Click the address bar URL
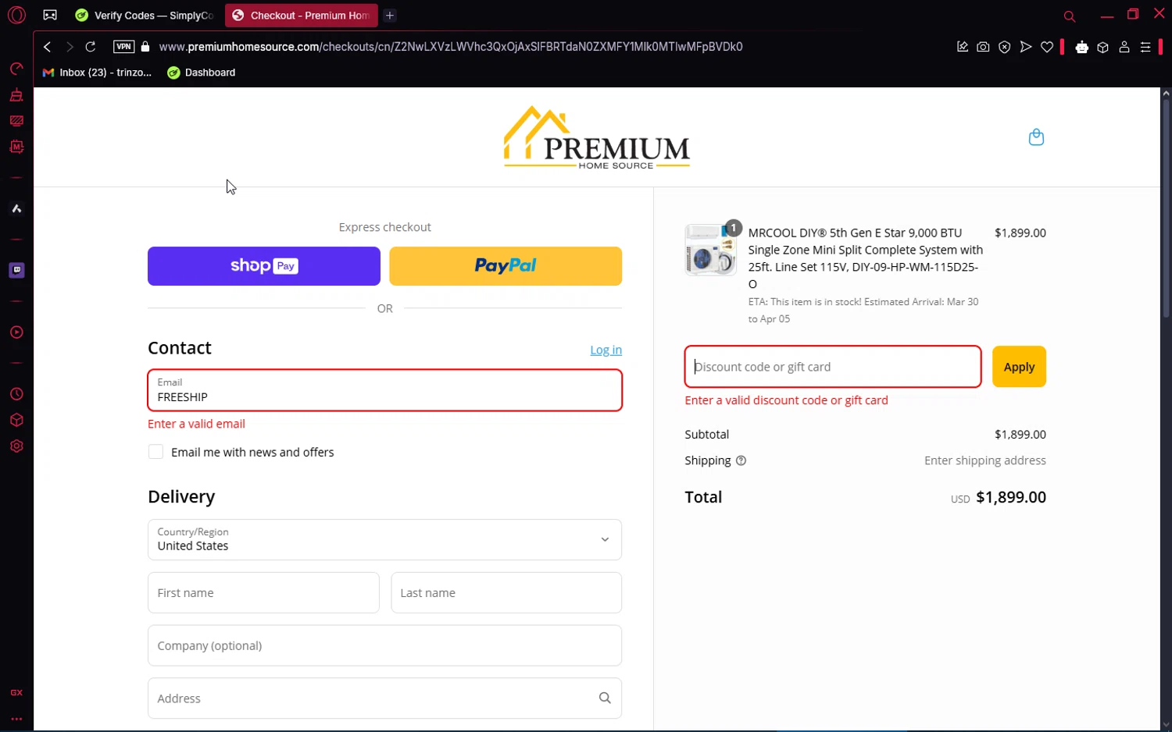This screenshot has width=1172, height=732. pyautogui.click(x=451, y=47)
